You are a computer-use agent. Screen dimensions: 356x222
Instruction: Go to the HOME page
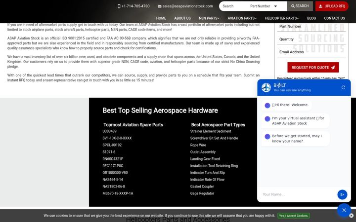(x=161, y=18)
